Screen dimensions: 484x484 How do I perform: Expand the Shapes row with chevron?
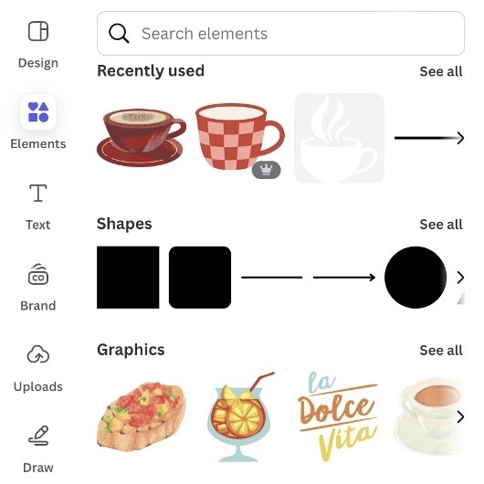click(460, 278)
